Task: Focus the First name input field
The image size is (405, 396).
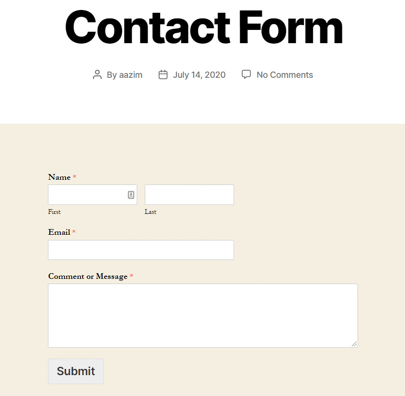Action: [93, 194]
